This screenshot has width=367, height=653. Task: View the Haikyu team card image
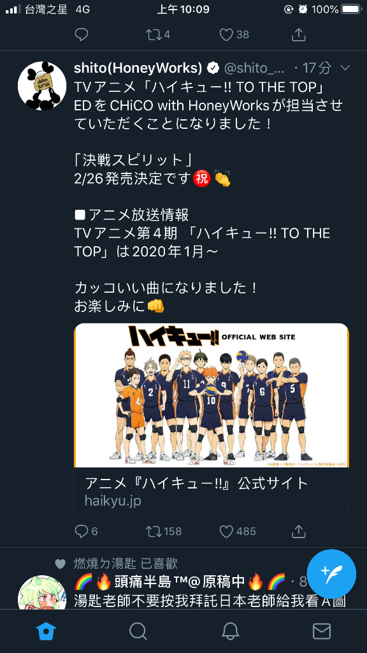tap(212, 395)
